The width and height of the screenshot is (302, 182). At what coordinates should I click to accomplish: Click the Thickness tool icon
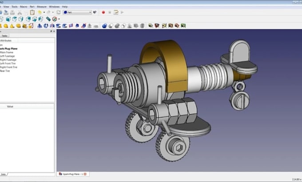(96, 26)
